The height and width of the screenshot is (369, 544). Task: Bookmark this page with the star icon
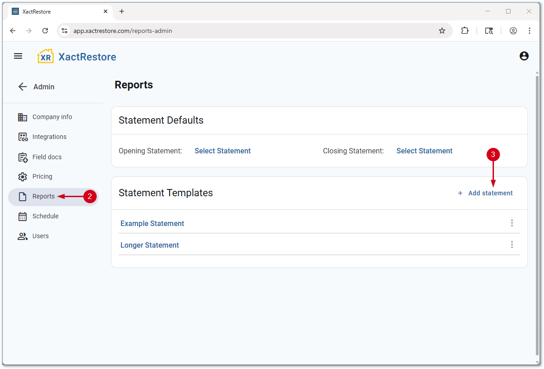click(442, 31)
